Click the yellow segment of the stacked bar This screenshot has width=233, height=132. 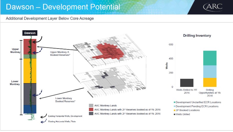point(210,83)
